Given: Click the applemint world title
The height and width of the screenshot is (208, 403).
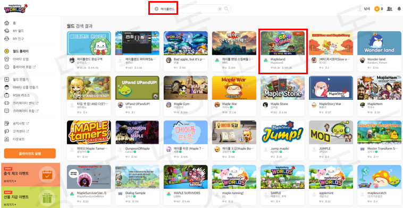Looking at the screenshot, I should point(325,193).
